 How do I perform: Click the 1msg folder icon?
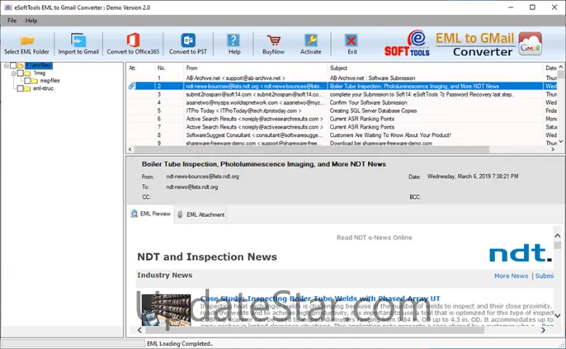[x=28, y=73]
